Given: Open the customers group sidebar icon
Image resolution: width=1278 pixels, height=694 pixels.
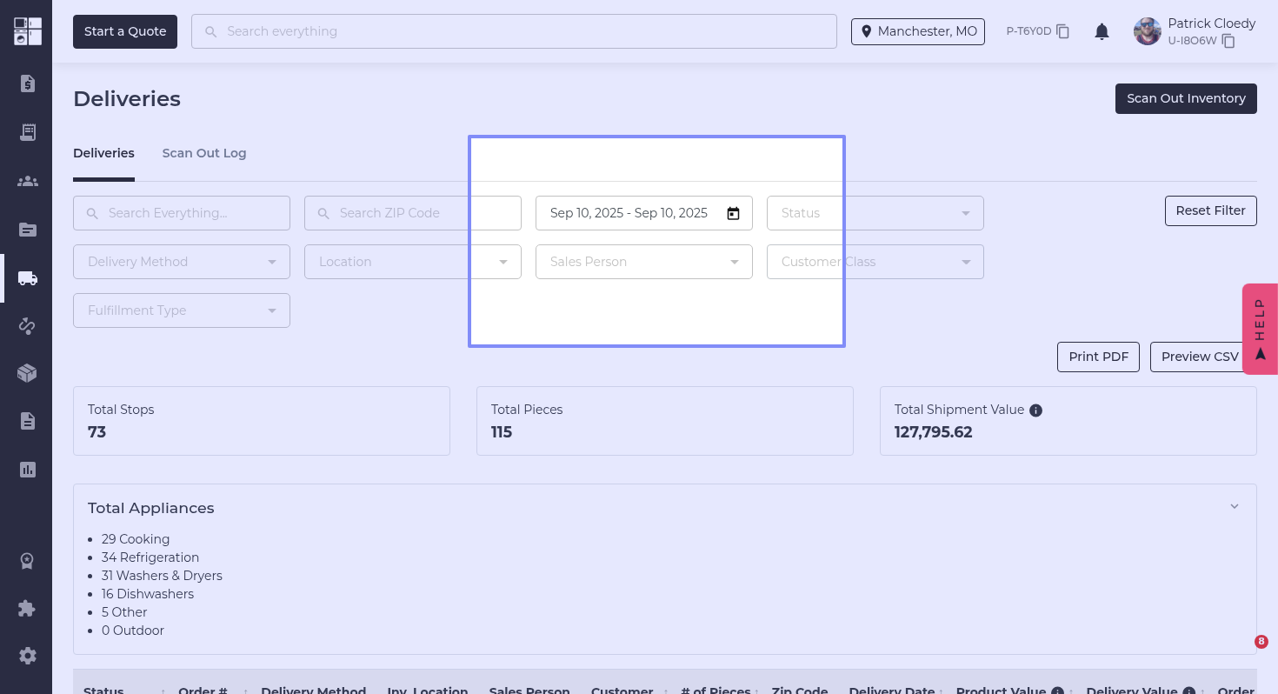Looking at the screenshot, I should click(27, 181).
